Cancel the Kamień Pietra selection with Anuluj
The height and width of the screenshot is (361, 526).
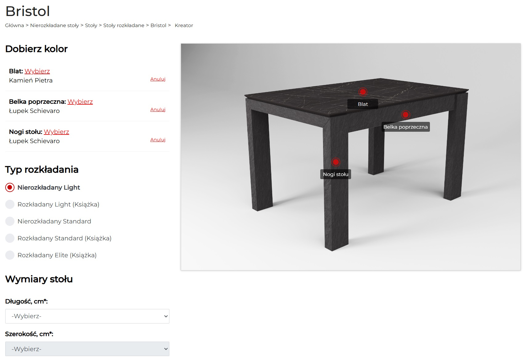click(x=158, y=79)
